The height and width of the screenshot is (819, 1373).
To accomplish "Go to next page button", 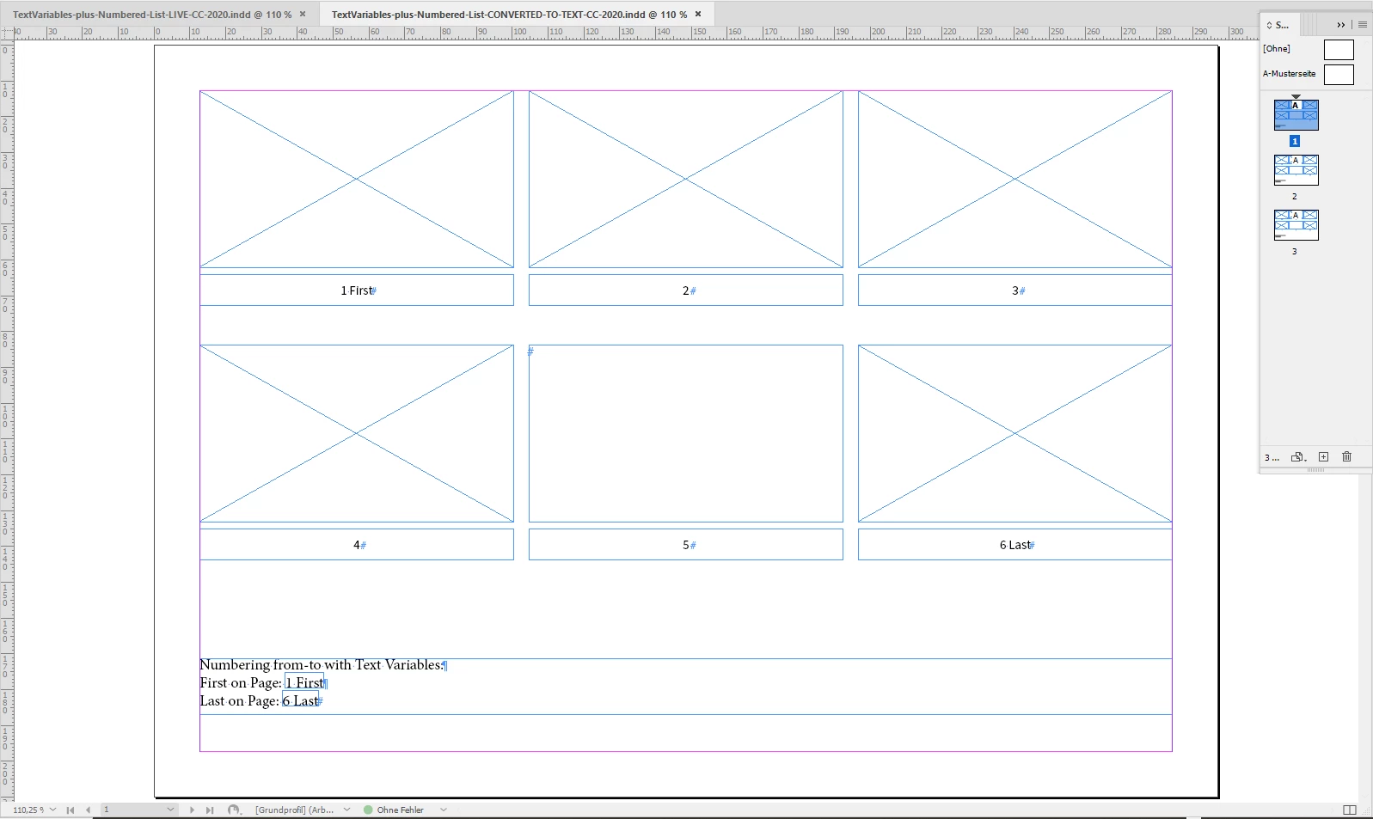I will (x=192, y=810).
